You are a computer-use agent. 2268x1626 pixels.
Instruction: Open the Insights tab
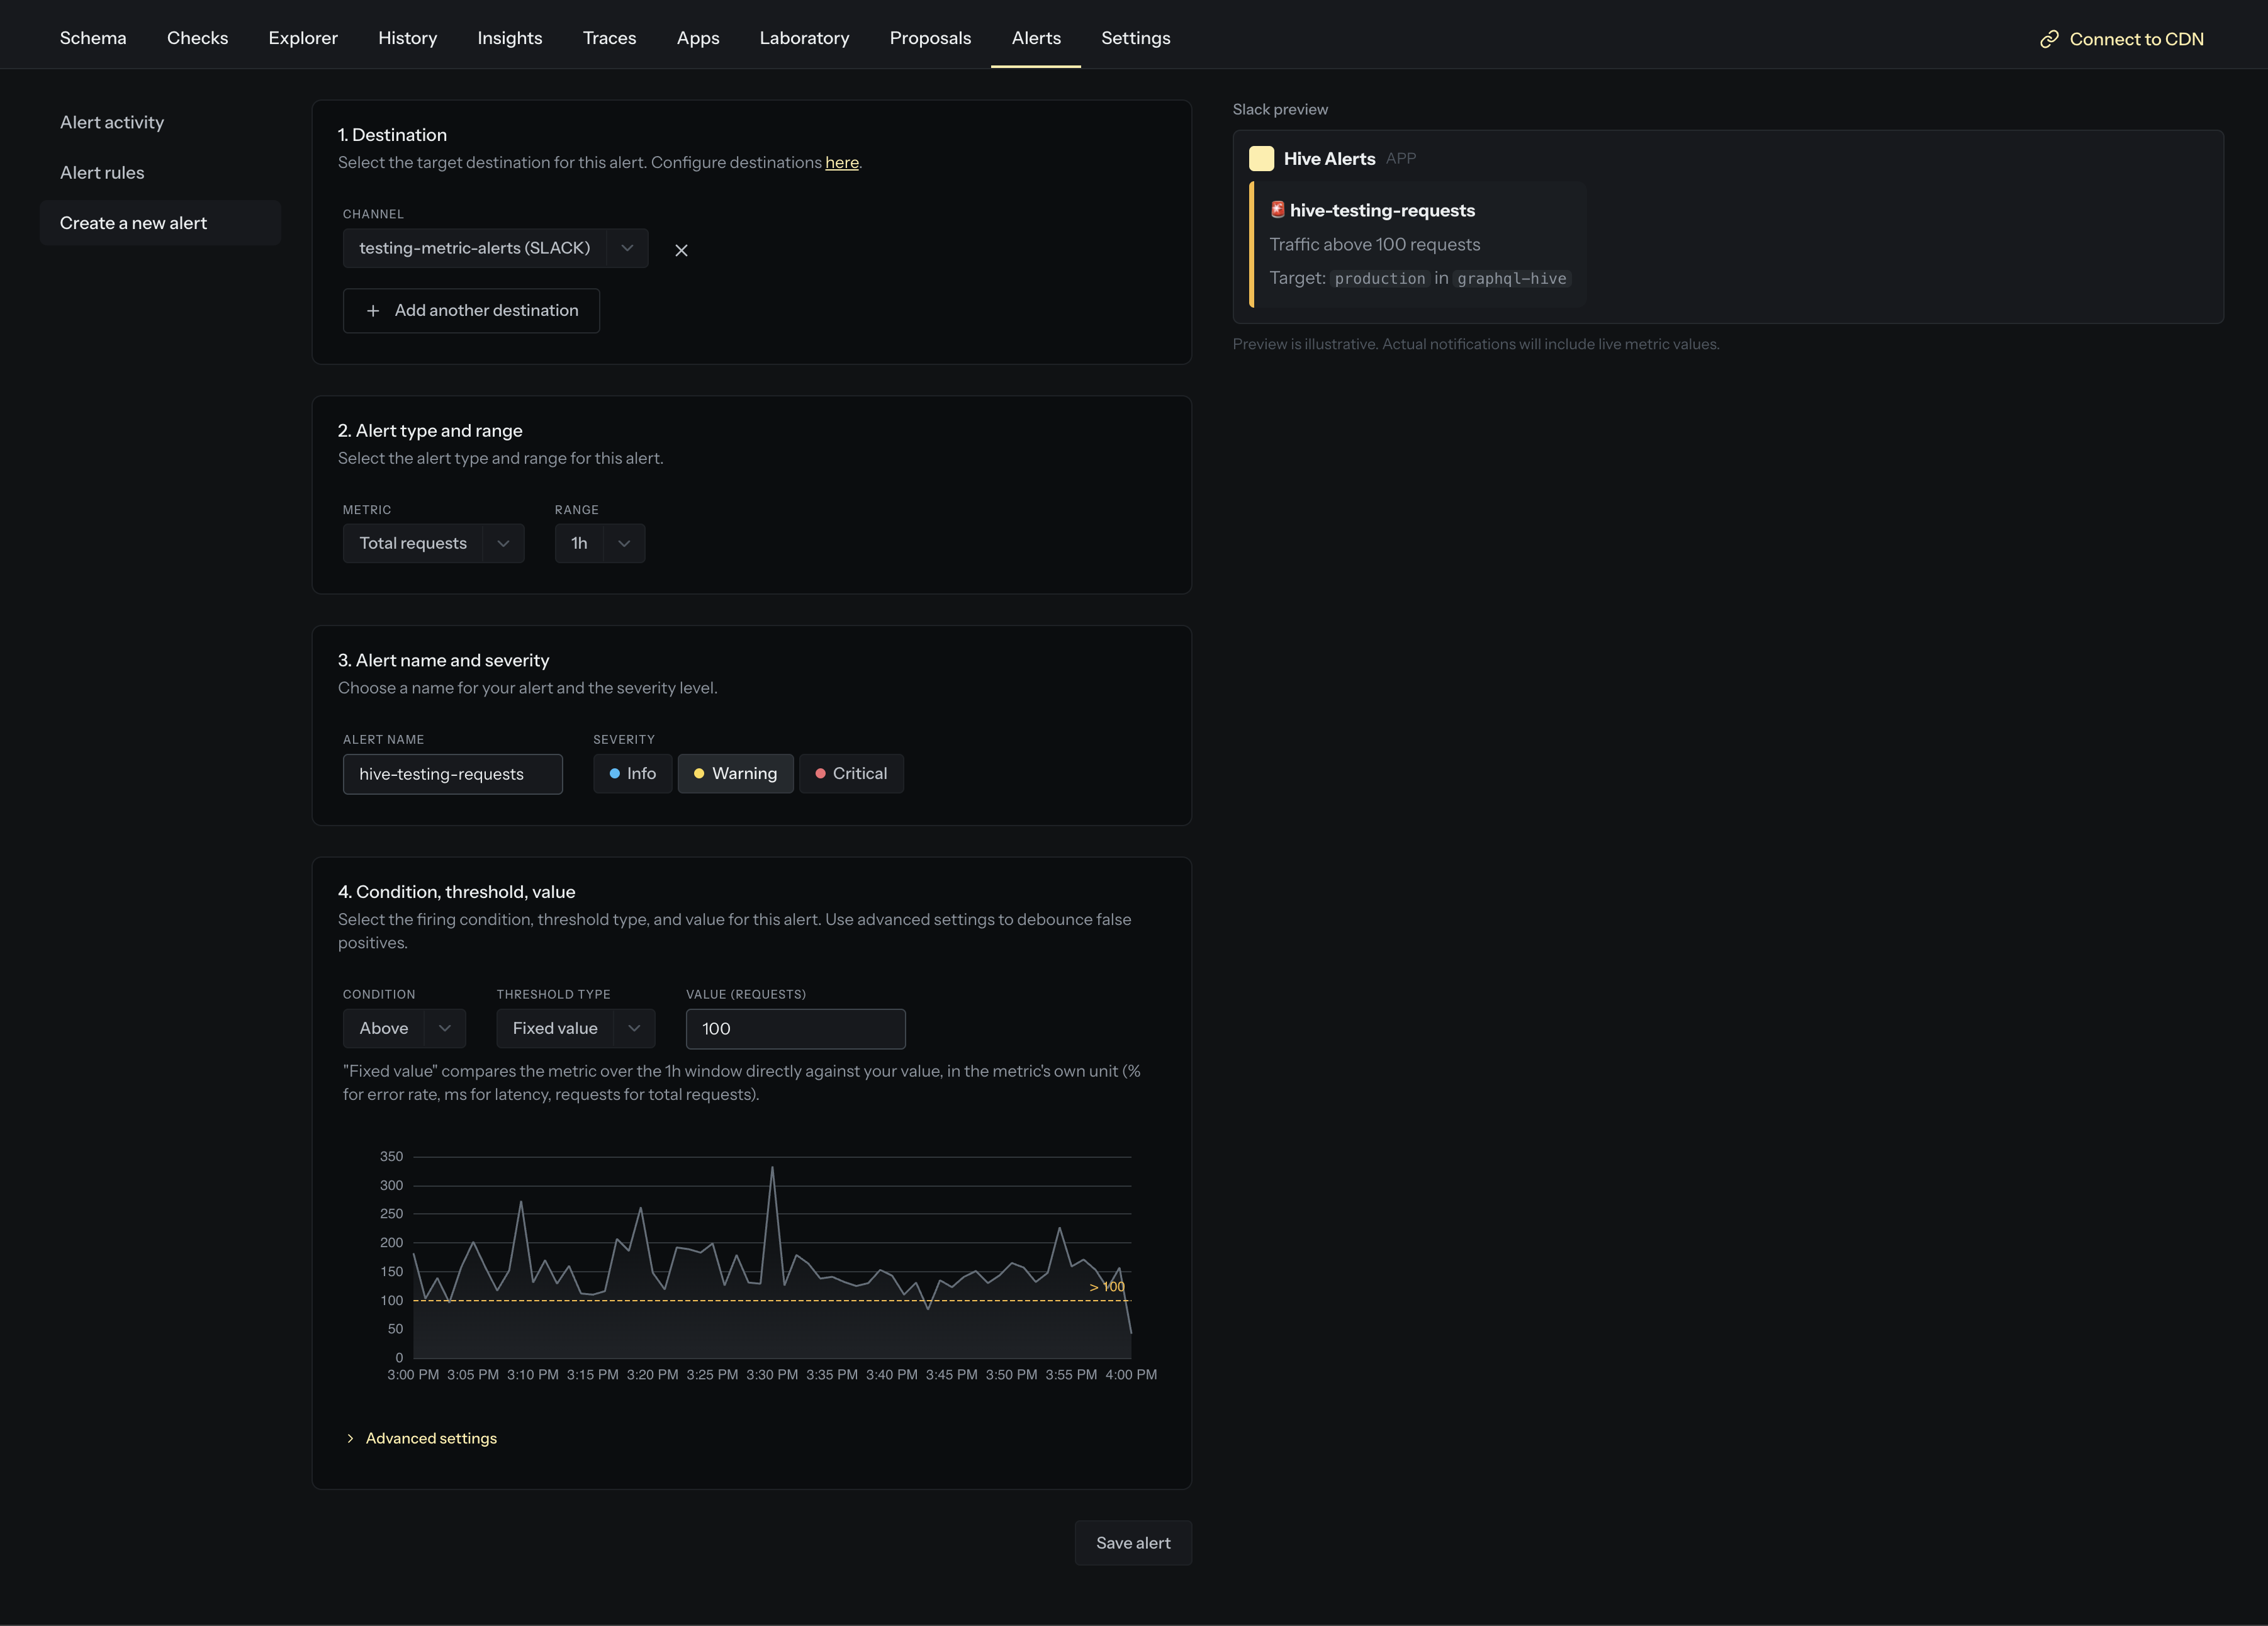point(510,38)
